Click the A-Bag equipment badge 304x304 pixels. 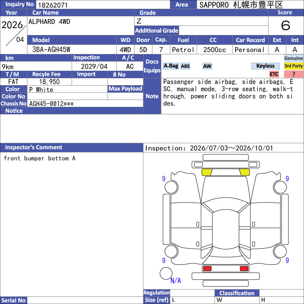click(171, 66)
